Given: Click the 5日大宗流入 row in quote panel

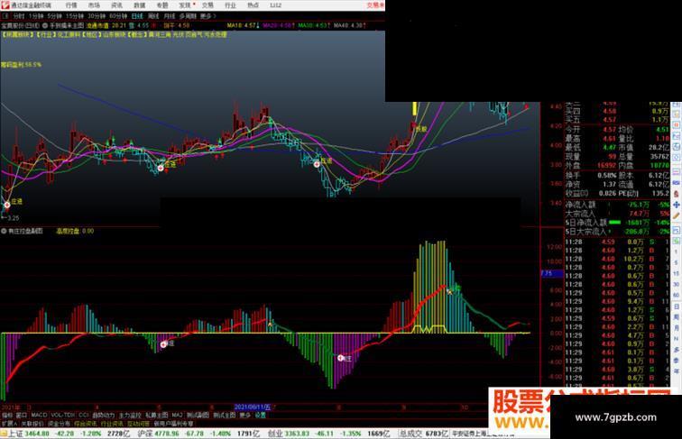Looking at the screenshot, I should point(617,232).
